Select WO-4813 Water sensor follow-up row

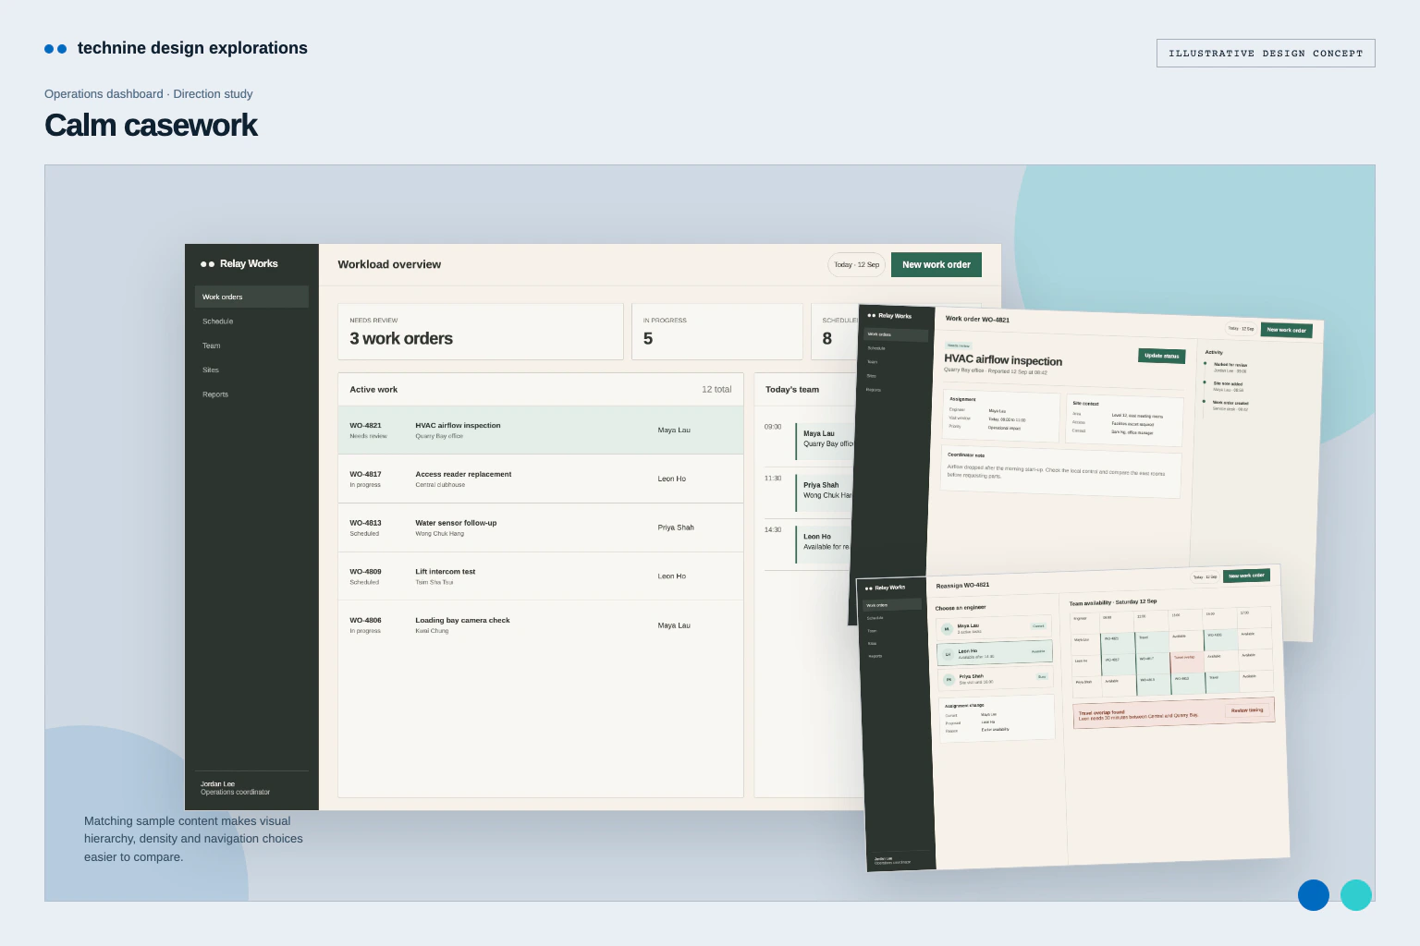coord(541,528)
